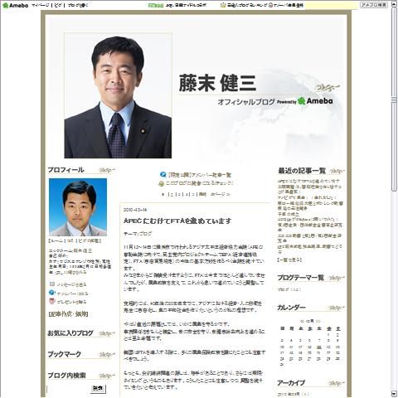398x398 pixels.
Task: Open the post title APECにむけてFTAを進めています
Action: pyautogui.click(x=177, y=221)
